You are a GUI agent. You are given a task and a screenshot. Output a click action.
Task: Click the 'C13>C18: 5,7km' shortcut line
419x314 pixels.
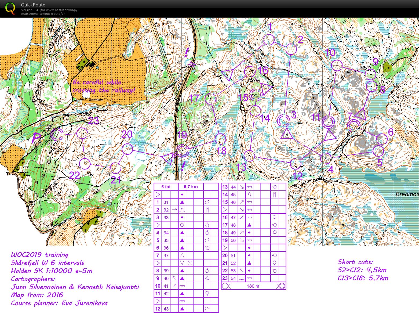tap(363, 278)
